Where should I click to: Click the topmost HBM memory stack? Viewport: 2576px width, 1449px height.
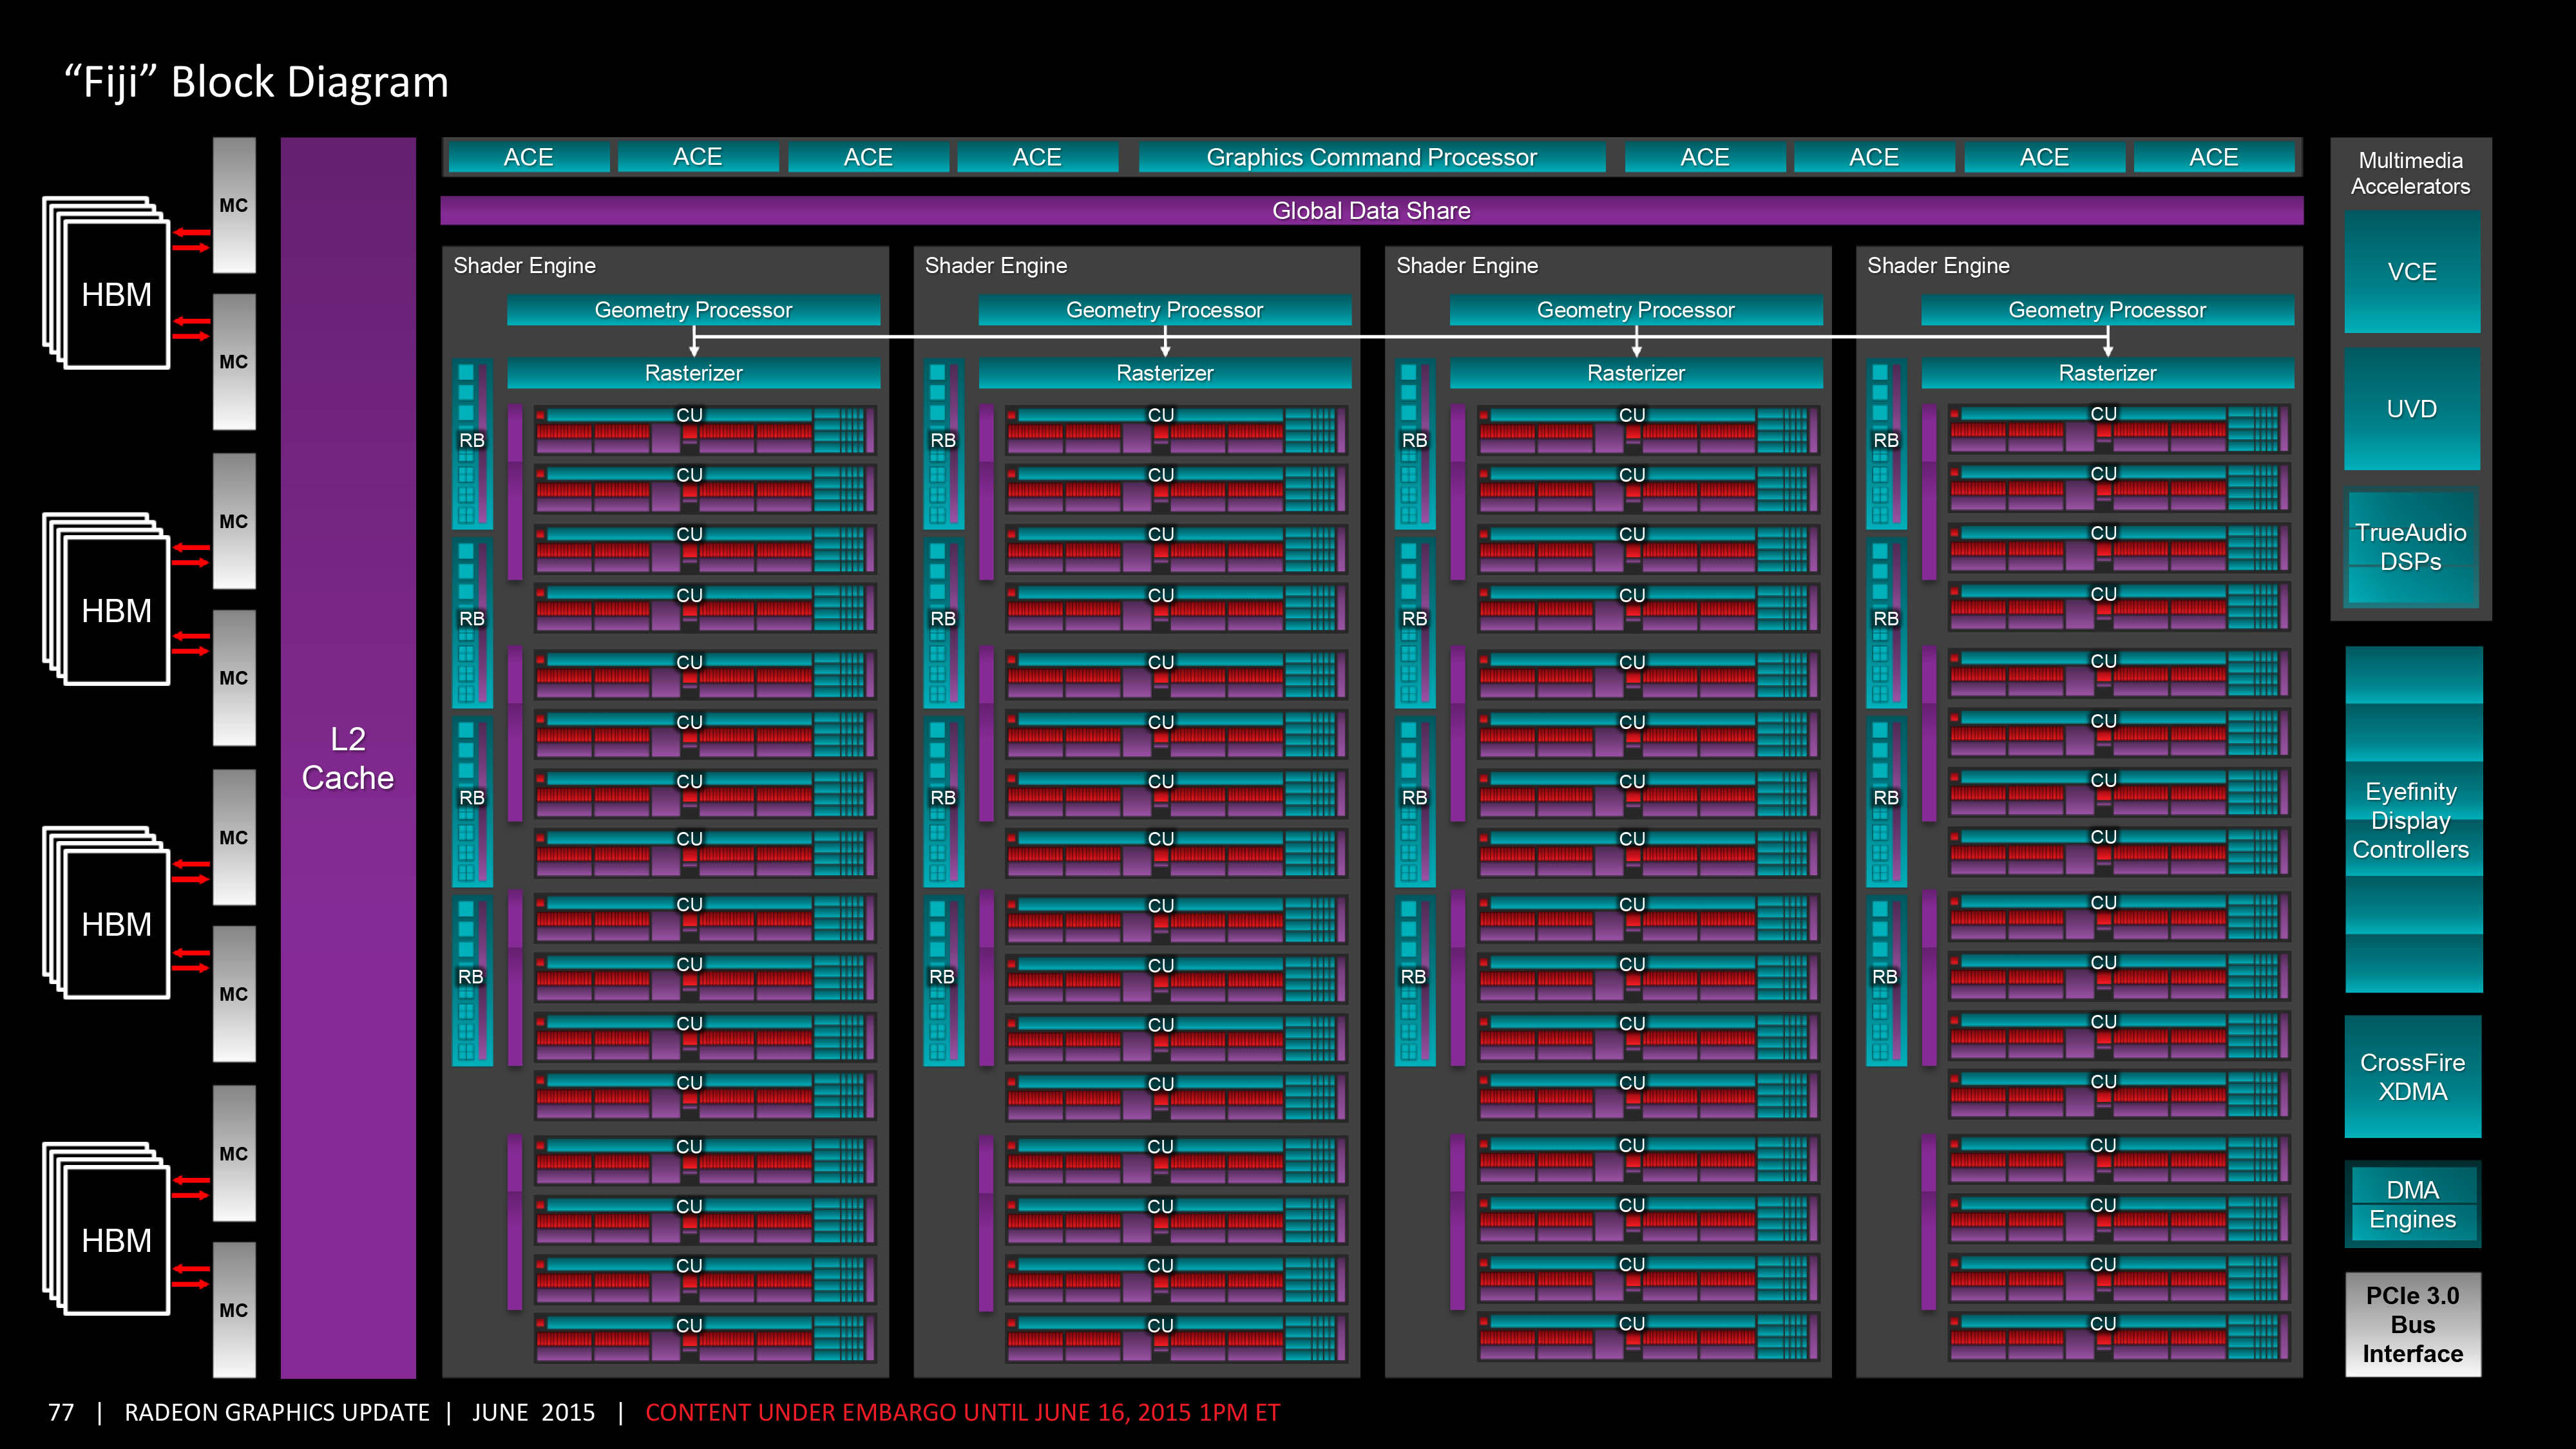point(116,294)
